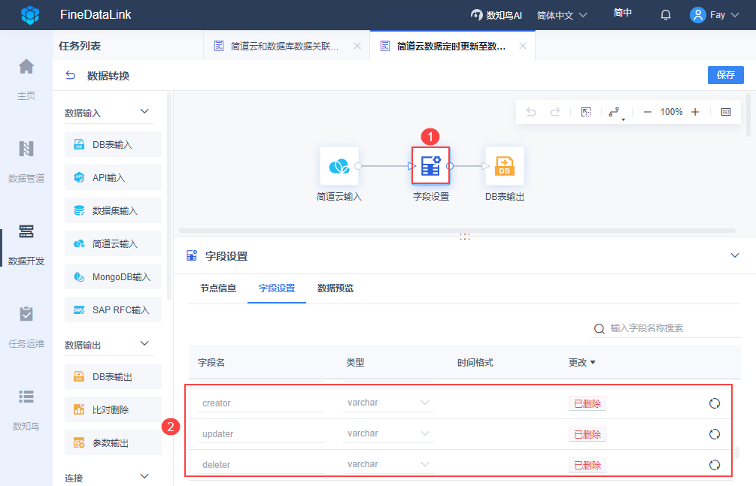
Task: Add a 简道云输入 node from list
Action: (113, 243)
